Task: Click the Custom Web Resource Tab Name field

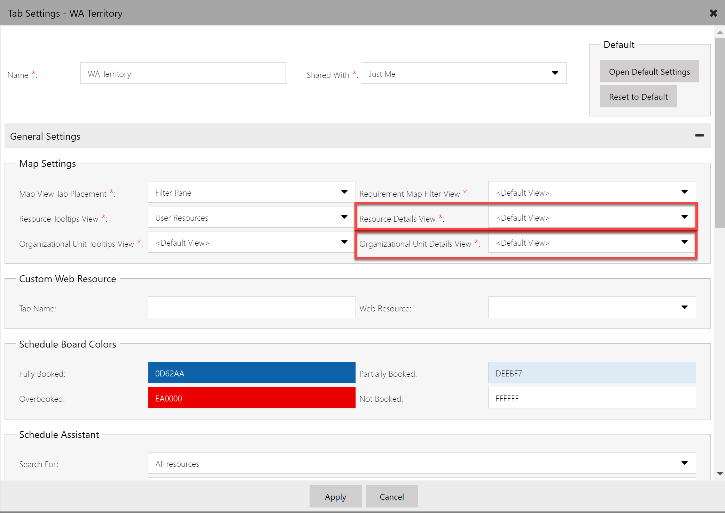Action: [x=251, y=307]
